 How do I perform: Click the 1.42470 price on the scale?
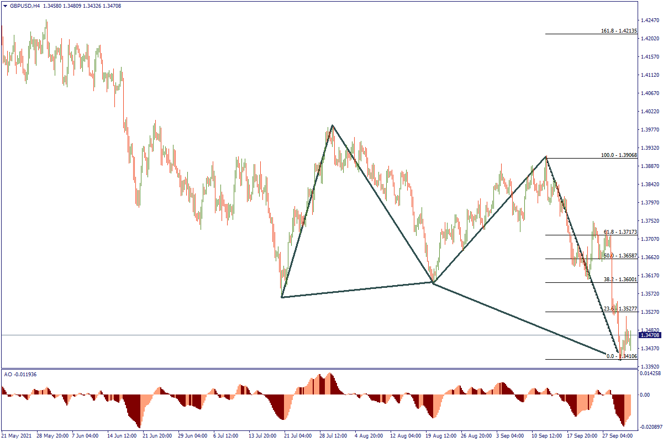(x=649, y=20)
